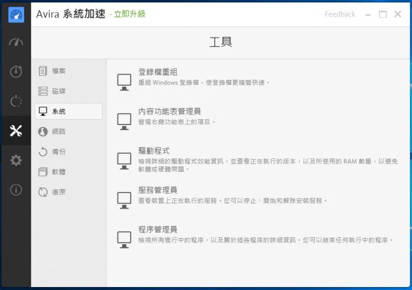Open the 驅動程式 tool entry

(154, 151)
